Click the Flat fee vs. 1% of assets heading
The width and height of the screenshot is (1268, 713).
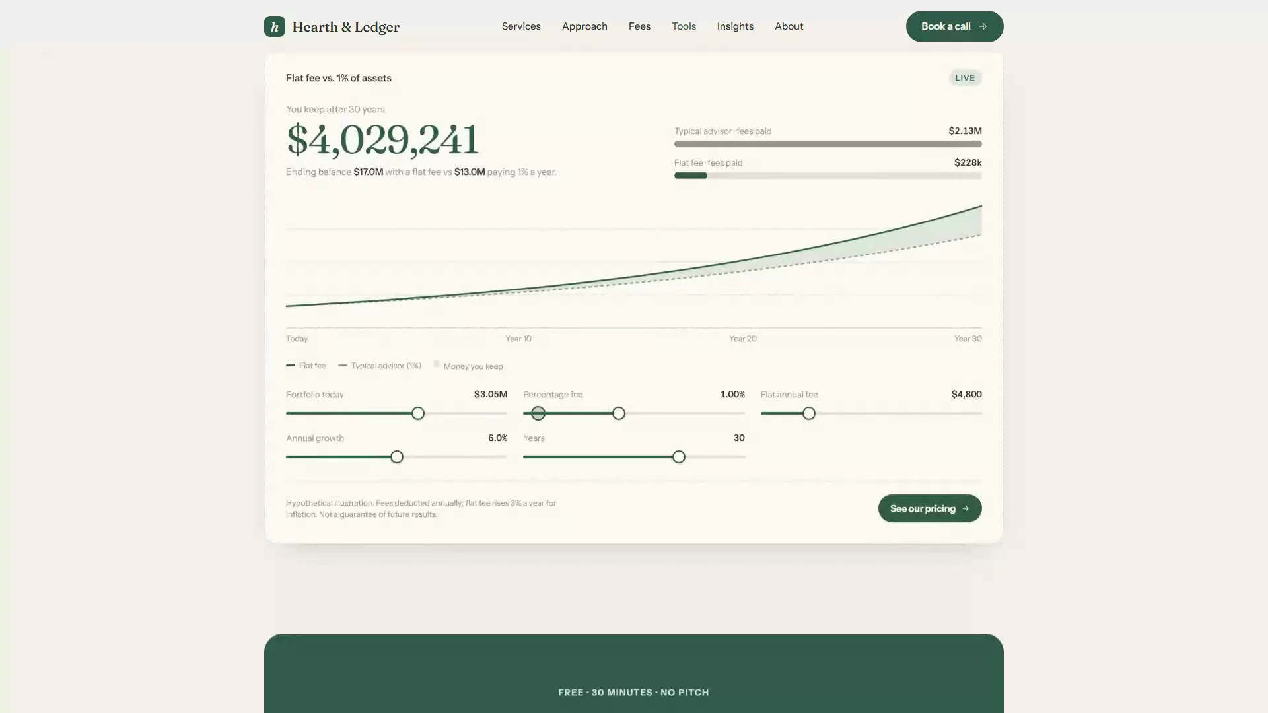click(x=338, y=78)
